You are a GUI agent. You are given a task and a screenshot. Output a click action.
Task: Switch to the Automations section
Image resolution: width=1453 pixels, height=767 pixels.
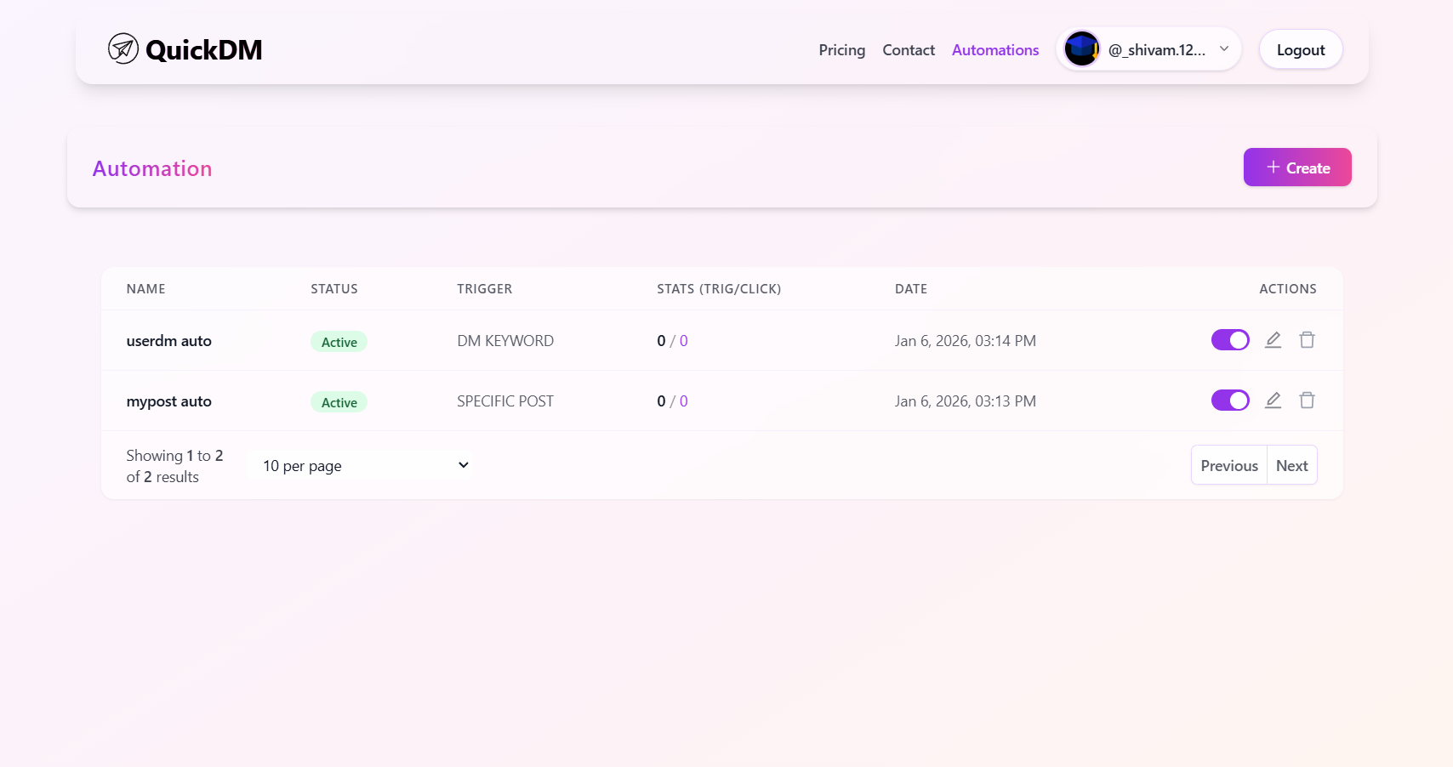pos(994,49)
